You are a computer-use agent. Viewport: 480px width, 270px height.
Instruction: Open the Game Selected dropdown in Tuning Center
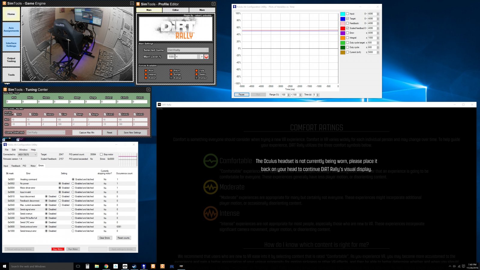tap(46, 133)
